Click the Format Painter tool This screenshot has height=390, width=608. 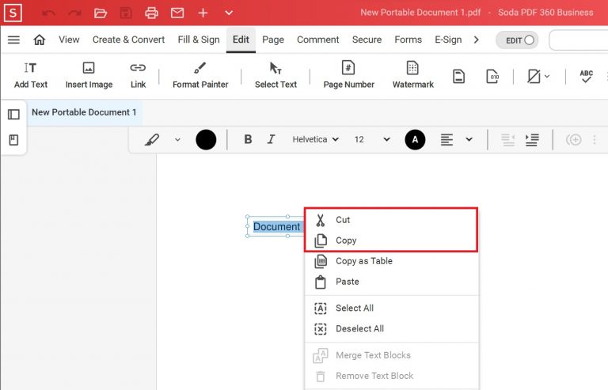pos(200,75)
